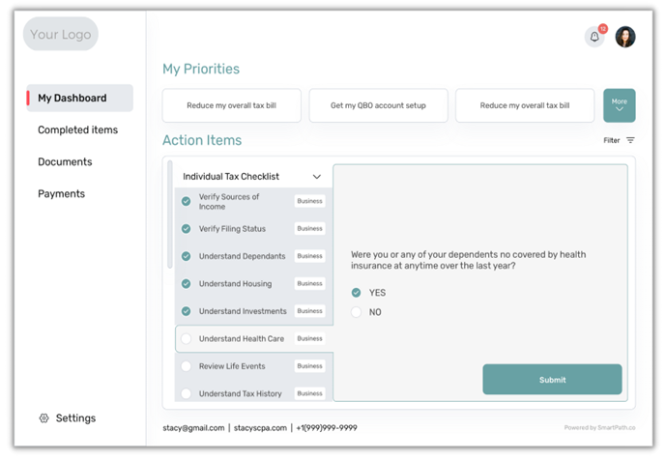Expand the More priorities button
Screen dimensions: 666x460
pos(619,105)
